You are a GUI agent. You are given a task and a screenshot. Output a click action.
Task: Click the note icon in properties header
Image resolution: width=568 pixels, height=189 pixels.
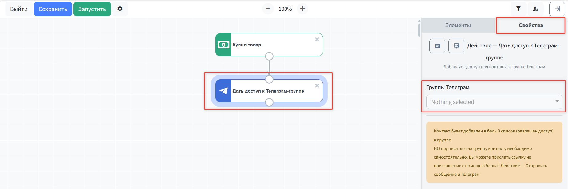point(437,46)
